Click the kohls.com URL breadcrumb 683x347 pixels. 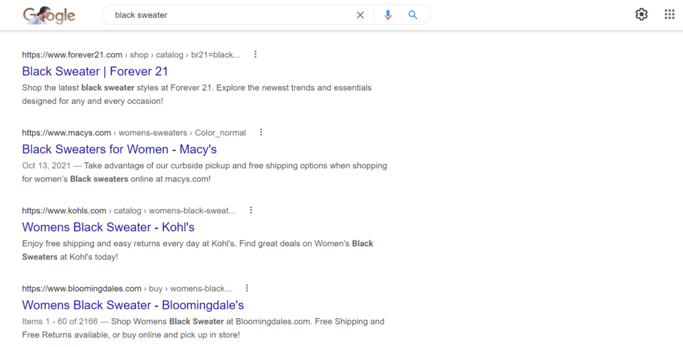(x=64, y=211)
